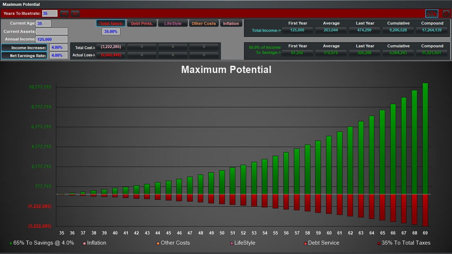The image size is (452, 254).
Task: Click Savings Compound value 11,221,691
Action: 432,53
